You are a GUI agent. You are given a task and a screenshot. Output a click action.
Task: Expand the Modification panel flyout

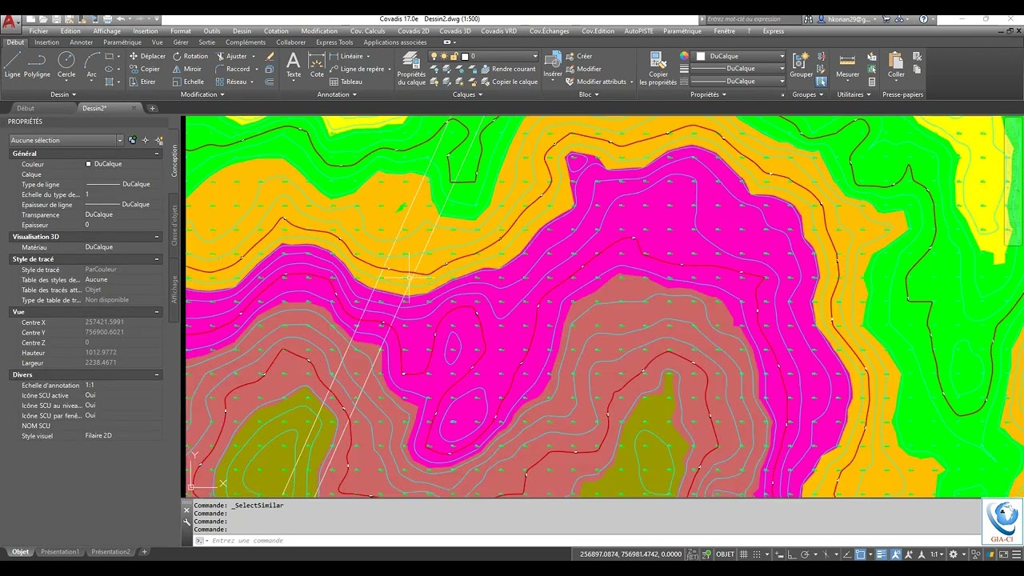point(202,94)
